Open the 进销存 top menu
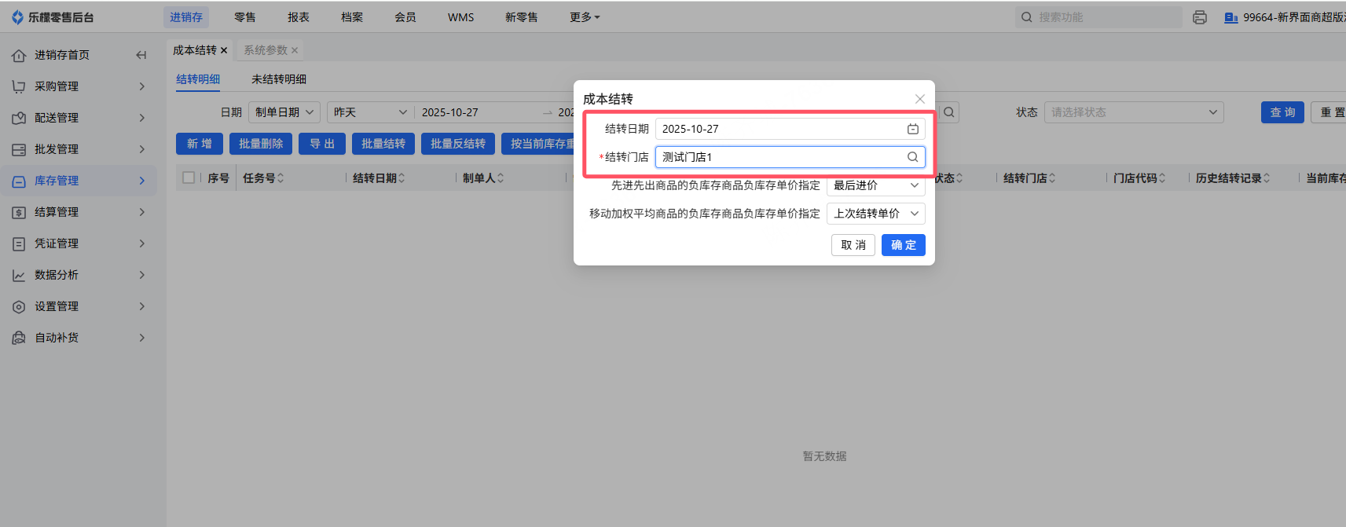The height and width of the screenshot is (527, 1346). 186,17
